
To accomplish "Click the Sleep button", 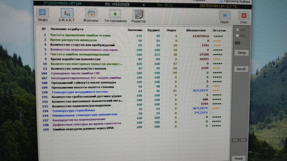I will [x=241, y=53].
